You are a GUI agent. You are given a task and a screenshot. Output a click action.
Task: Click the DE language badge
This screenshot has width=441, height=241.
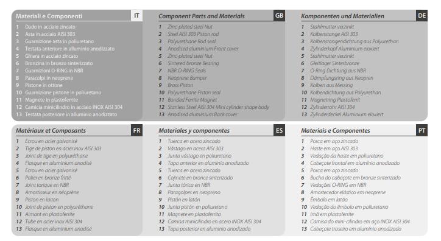click(x=422, y=15)
